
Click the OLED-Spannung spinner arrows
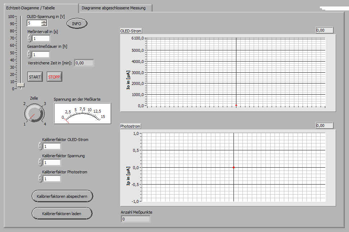[44, 23]
